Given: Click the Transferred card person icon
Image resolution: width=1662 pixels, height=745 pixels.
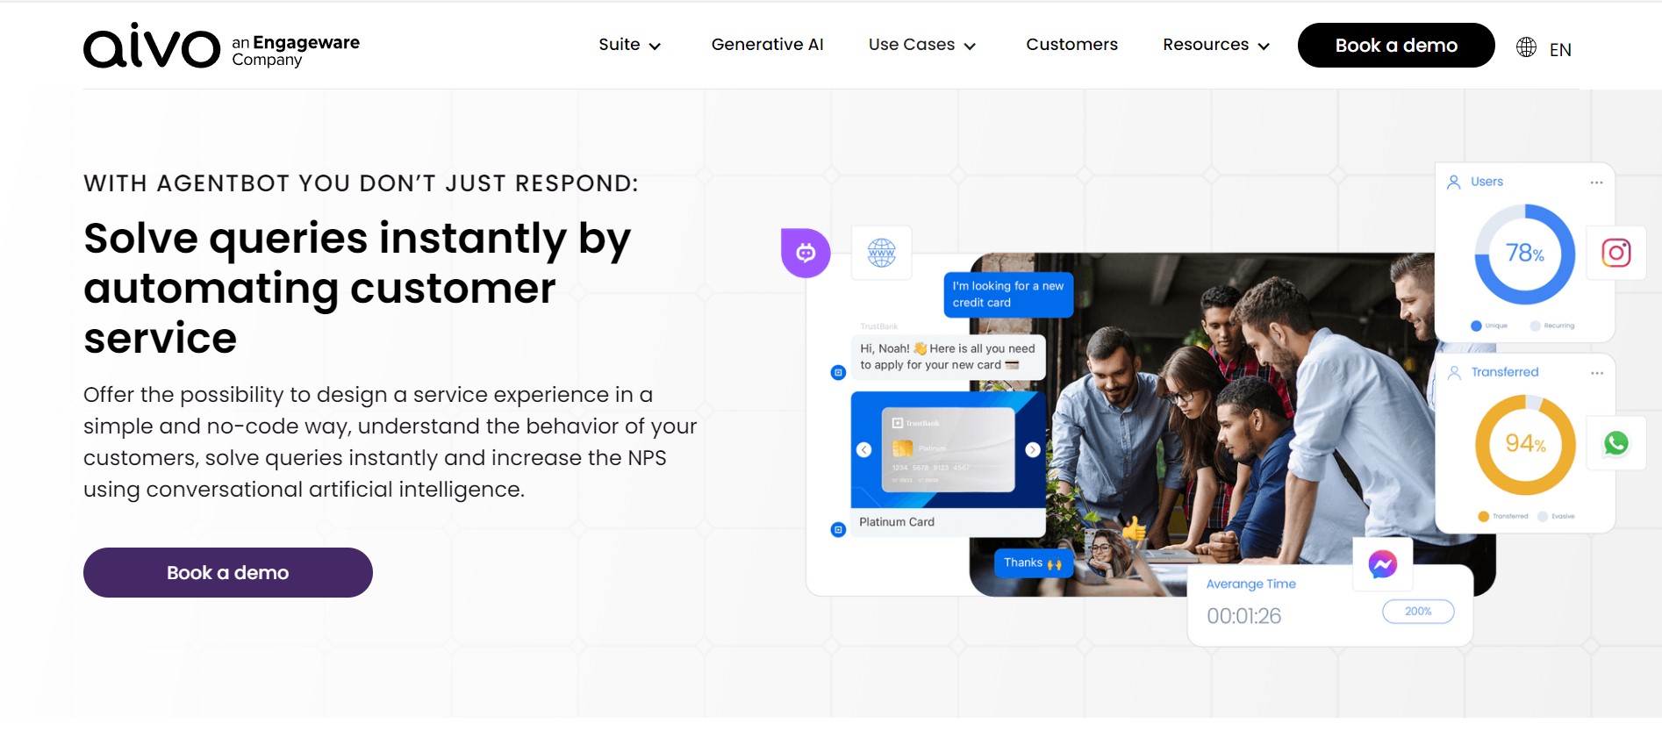Looking at the screenshot, I should tap(1454, 372).
